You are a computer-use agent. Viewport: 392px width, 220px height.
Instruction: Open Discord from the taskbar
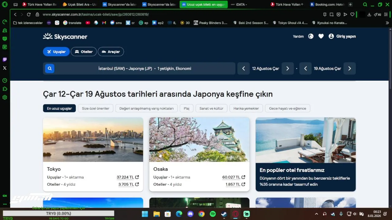point(190,214)
